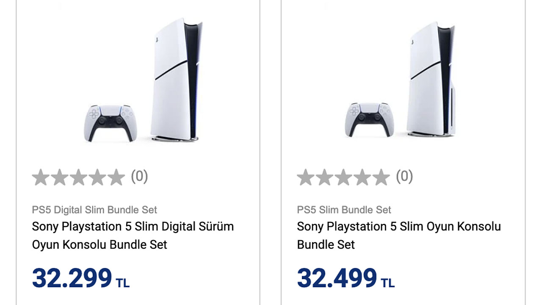
Task: Click the DualSense controller in the Digital Slim image
Action: tap(111, 123)
